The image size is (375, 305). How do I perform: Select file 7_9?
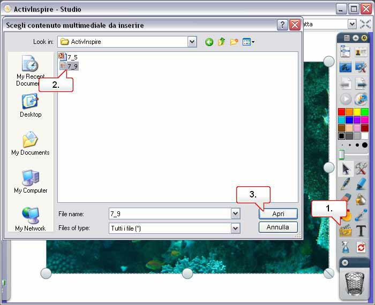[x=69, y=66]
